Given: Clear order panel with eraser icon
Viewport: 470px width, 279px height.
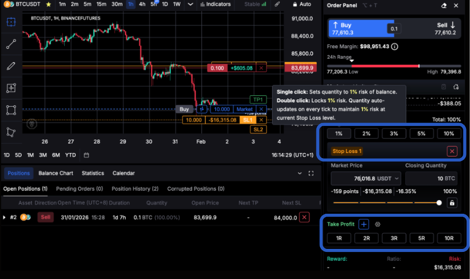Looking at the screenshot, I should 444,6.
